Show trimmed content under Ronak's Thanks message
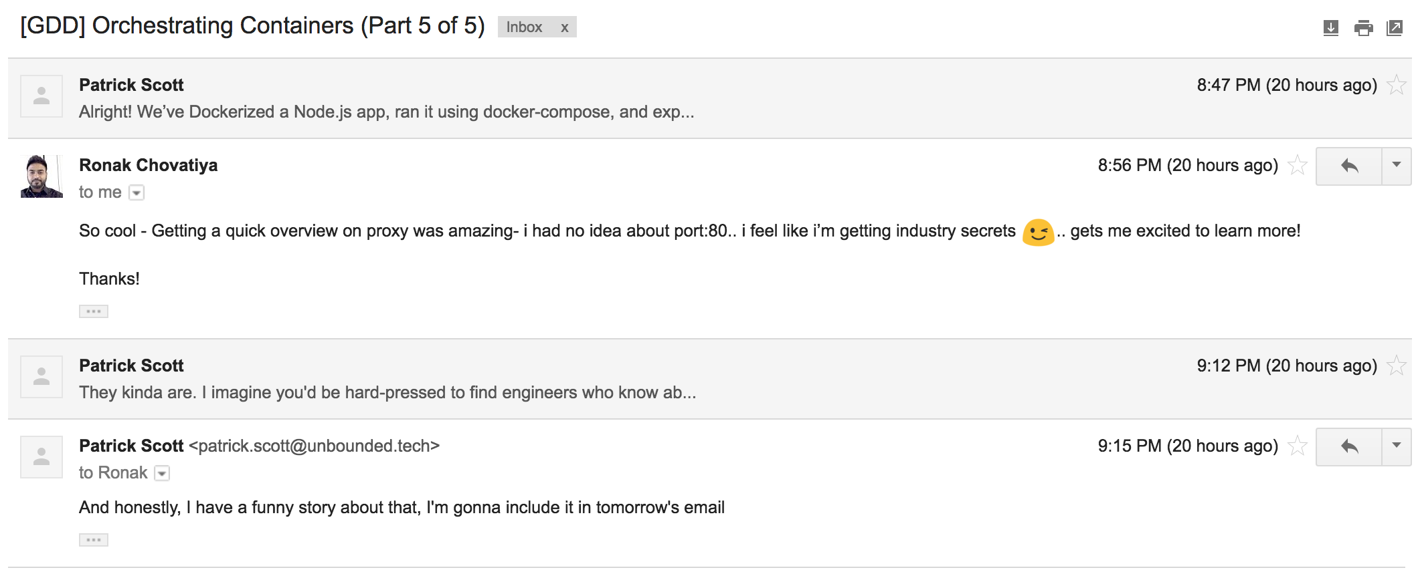This screenshot has height=576, width=1416. pyautogui.click(x=94, y=311)
